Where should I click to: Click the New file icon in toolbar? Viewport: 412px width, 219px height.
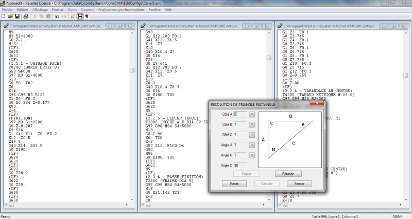[4, 16]
